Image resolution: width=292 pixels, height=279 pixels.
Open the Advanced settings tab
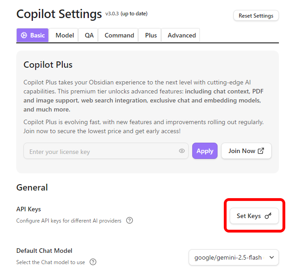[x=181, y=35]
